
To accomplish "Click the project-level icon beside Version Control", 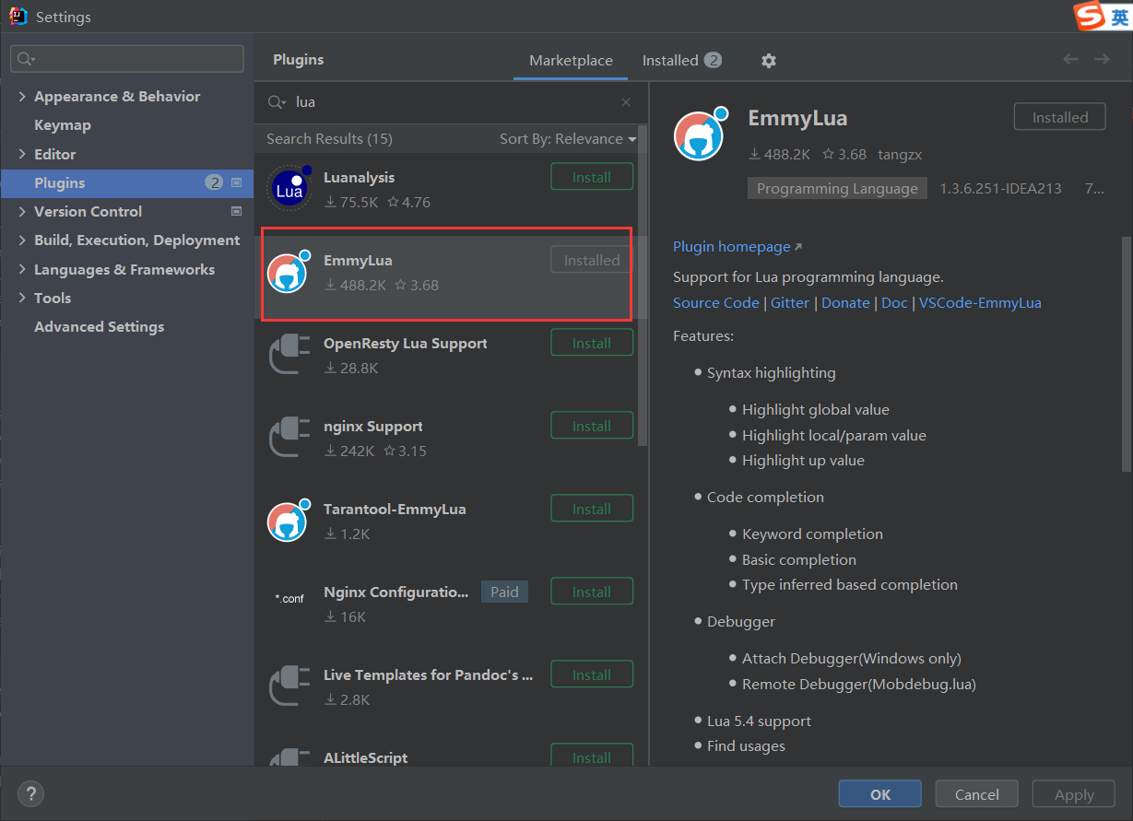I will coord(236,211).
